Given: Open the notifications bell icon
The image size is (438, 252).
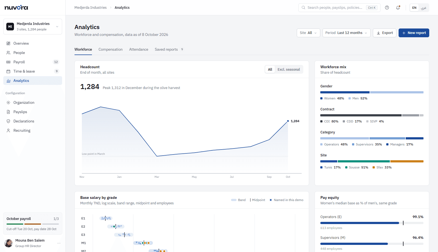Looking at the screenshot, I should pos(398,8).
